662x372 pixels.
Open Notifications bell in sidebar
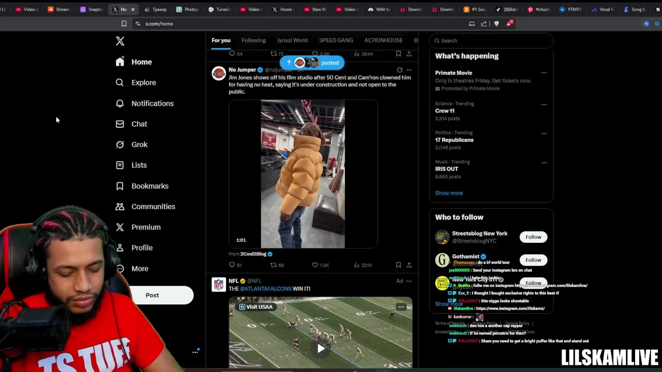point(145,103)
